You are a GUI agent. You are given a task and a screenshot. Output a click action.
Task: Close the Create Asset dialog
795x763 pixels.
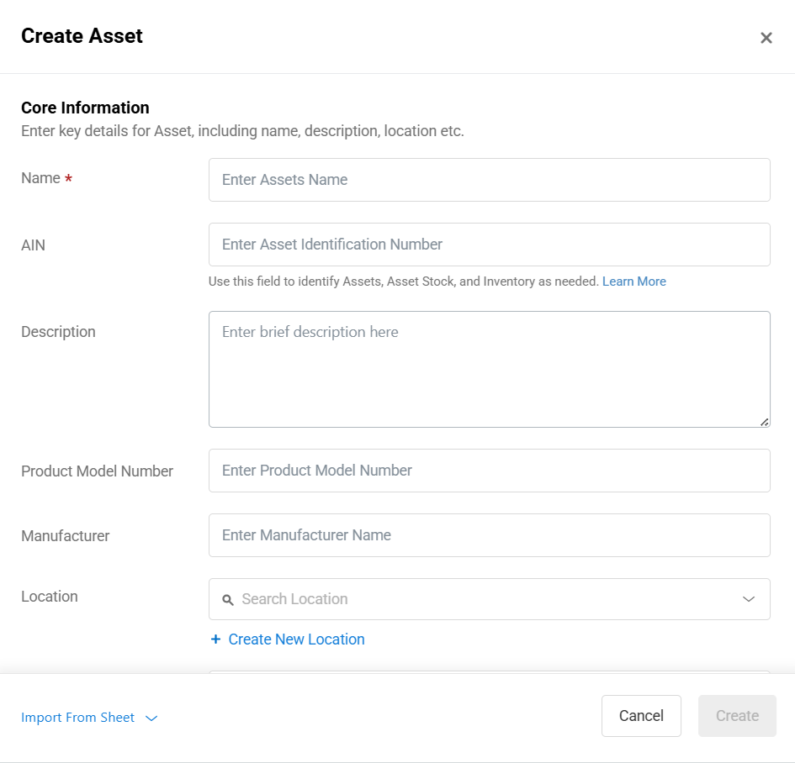(x=766, y=38)
